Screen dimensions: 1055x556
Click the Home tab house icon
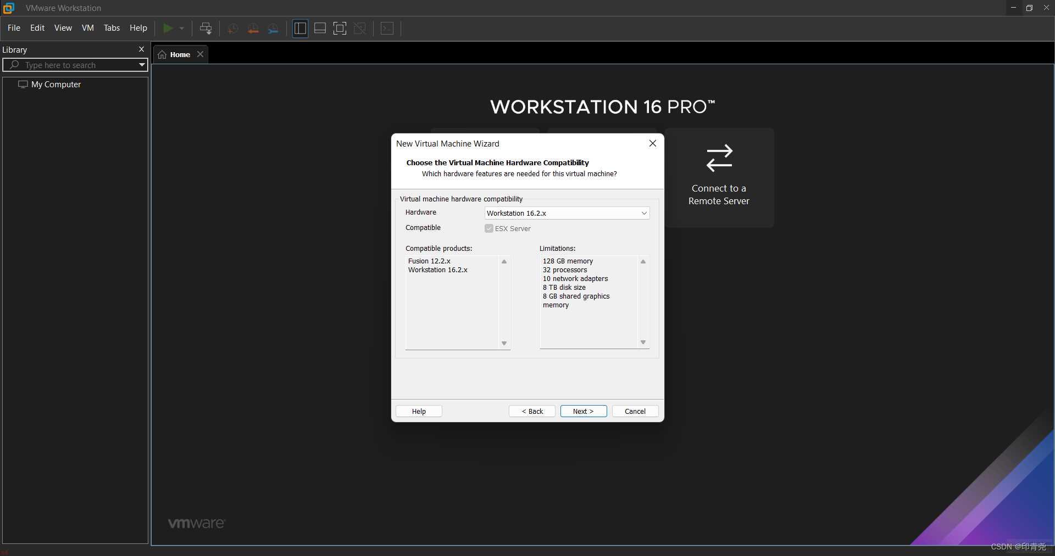[162, 54]
